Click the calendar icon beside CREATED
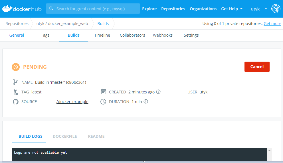 pos(104,91)
